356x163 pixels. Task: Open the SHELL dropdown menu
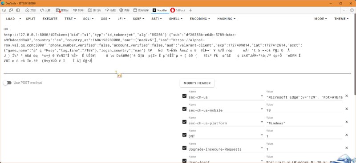(176, 19)
